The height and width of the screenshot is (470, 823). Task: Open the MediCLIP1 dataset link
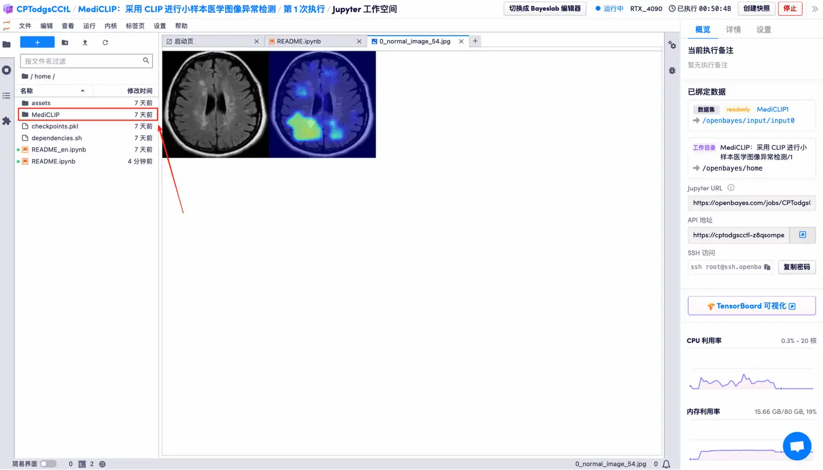point(773,109)
